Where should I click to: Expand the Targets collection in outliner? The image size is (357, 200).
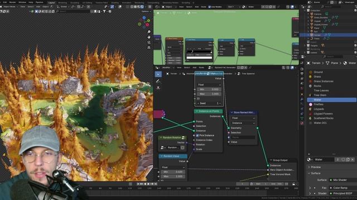click(x=305, y=46)
